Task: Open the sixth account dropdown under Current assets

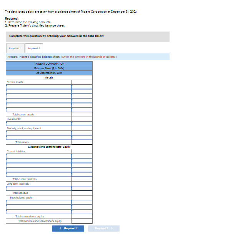Action: [38, 110]
